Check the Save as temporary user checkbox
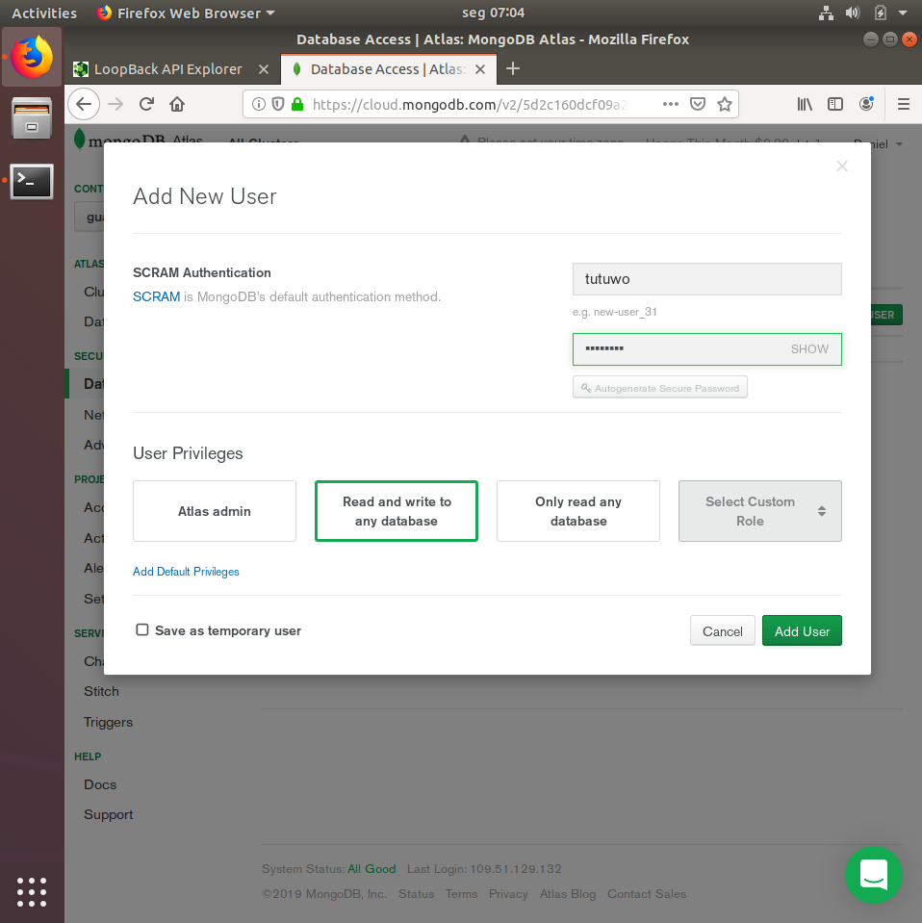 pos(141,630)
